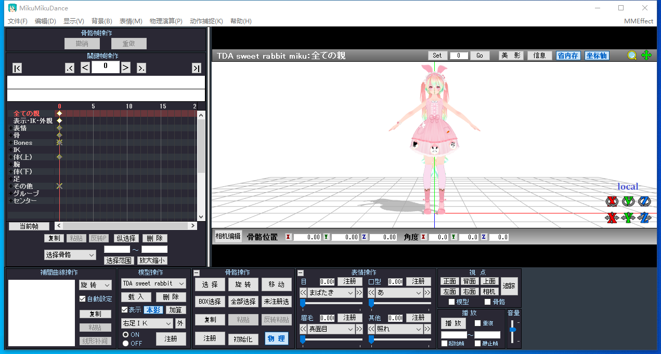Click the green move-view arrows icon
This screenshot has height=354, width=661.
(x=646, y=55)
